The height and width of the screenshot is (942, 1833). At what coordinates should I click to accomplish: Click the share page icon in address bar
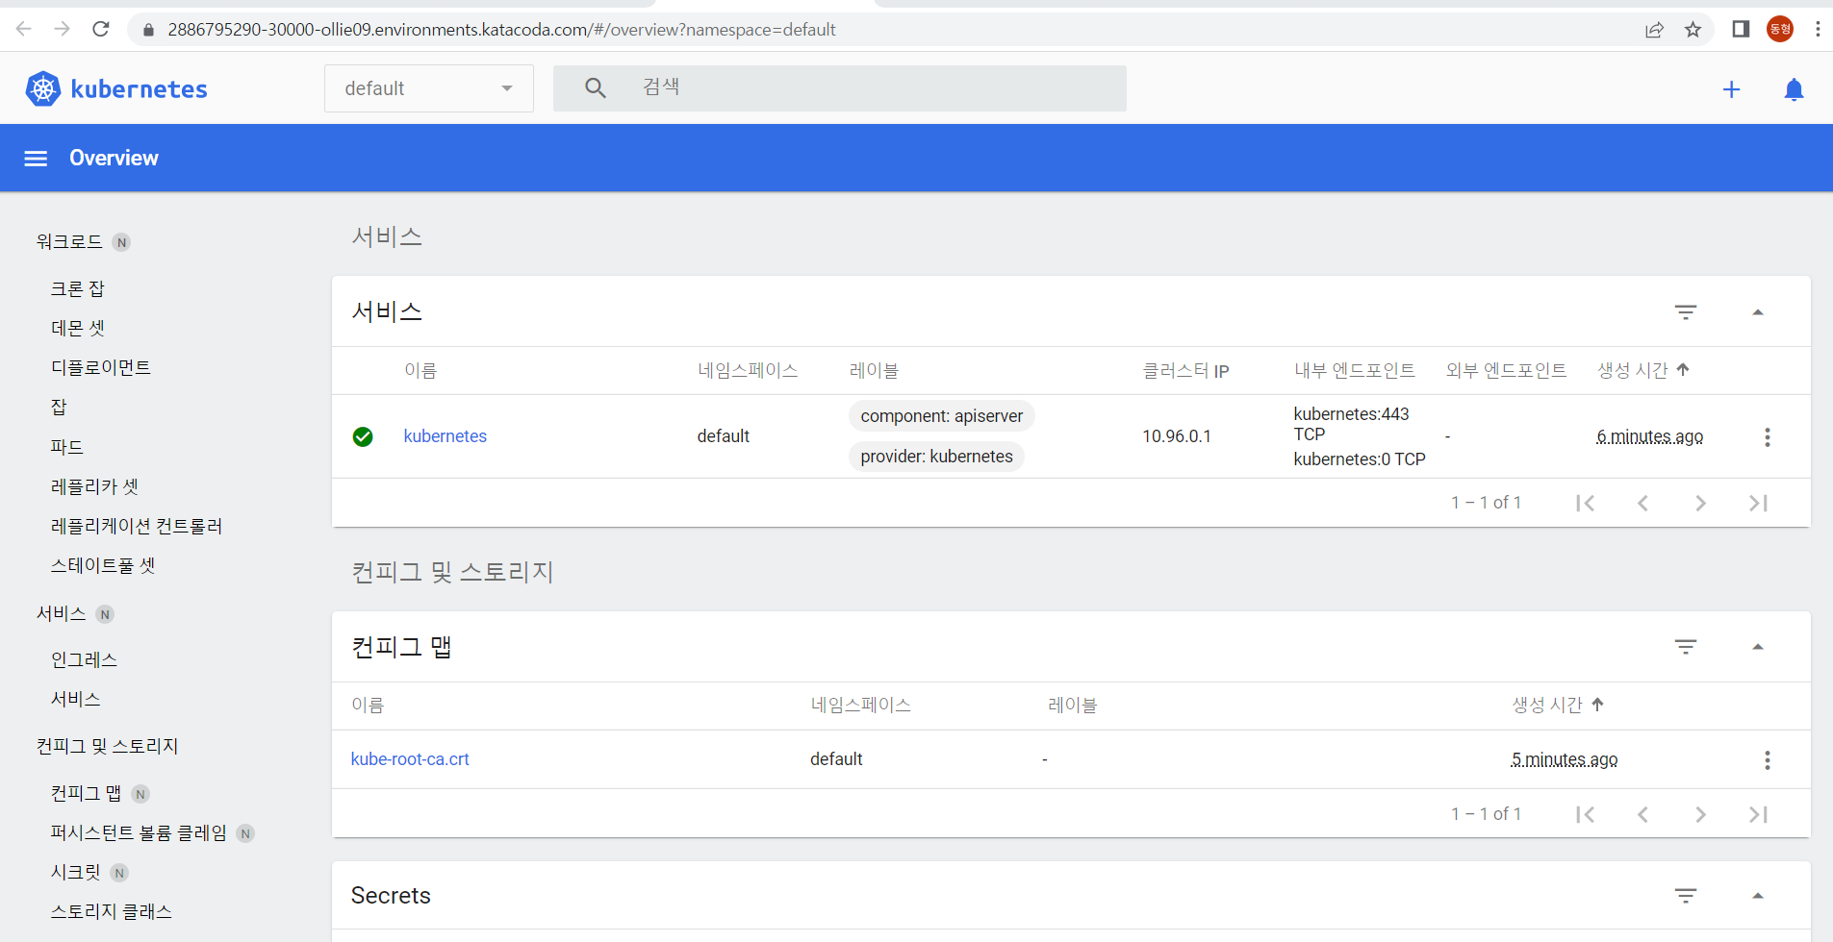tap(1654, 30)
